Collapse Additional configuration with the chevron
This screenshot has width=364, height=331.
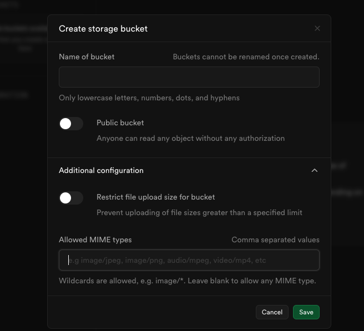(315, 170)
